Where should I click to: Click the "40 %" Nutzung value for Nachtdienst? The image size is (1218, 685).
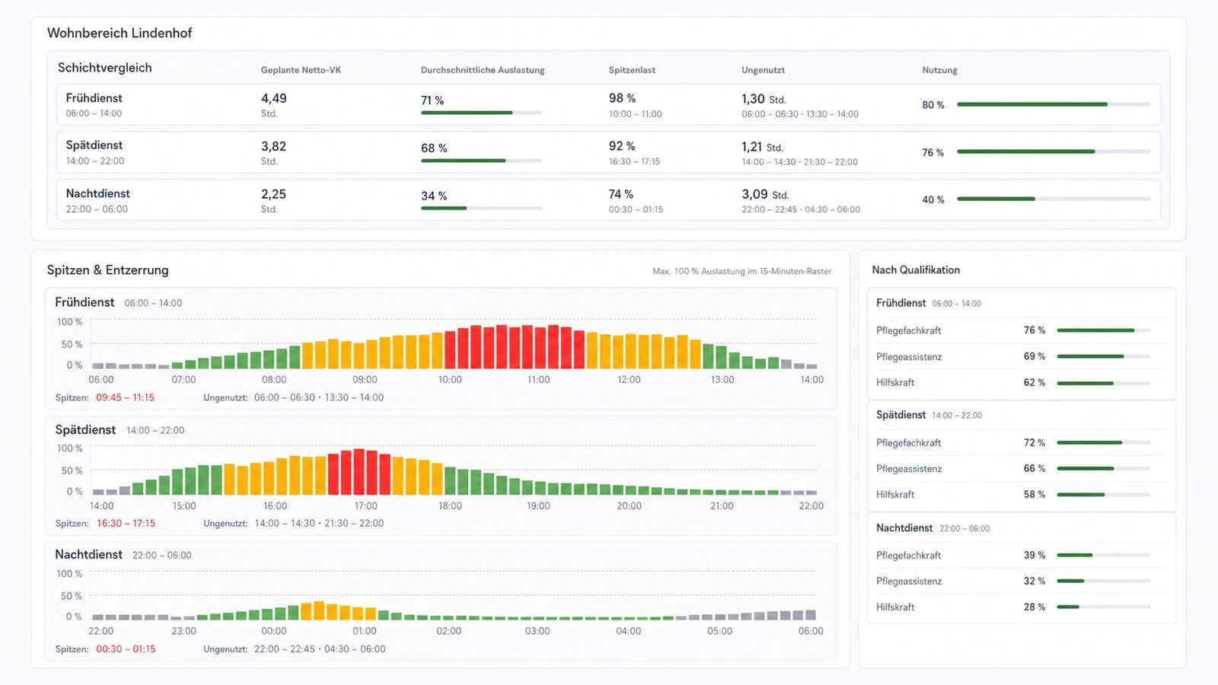point(933,199)
